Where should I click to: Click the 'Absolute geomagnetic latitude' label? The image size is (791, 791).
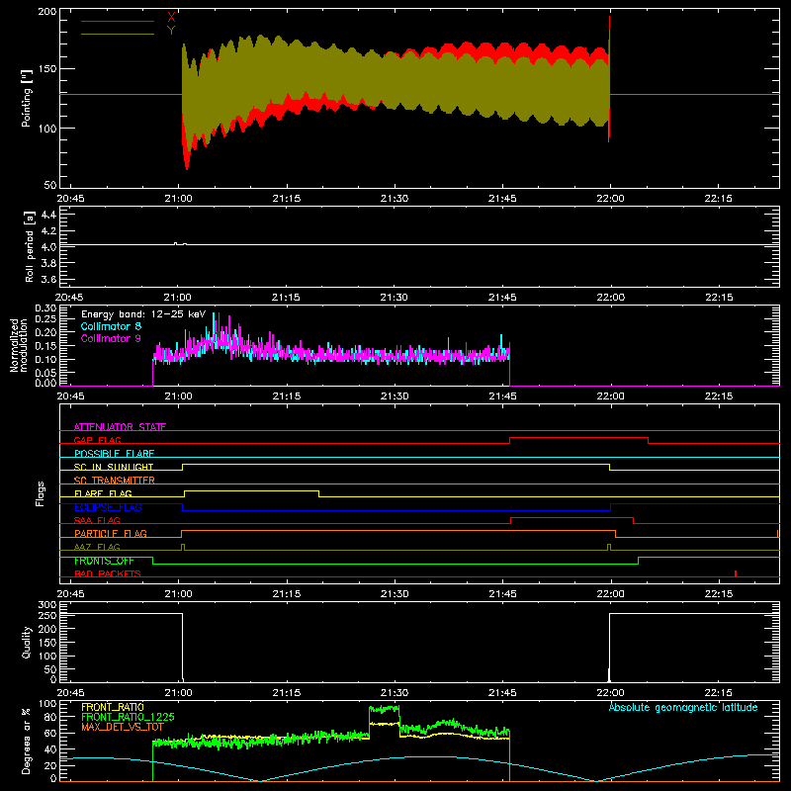pos(683,707)
